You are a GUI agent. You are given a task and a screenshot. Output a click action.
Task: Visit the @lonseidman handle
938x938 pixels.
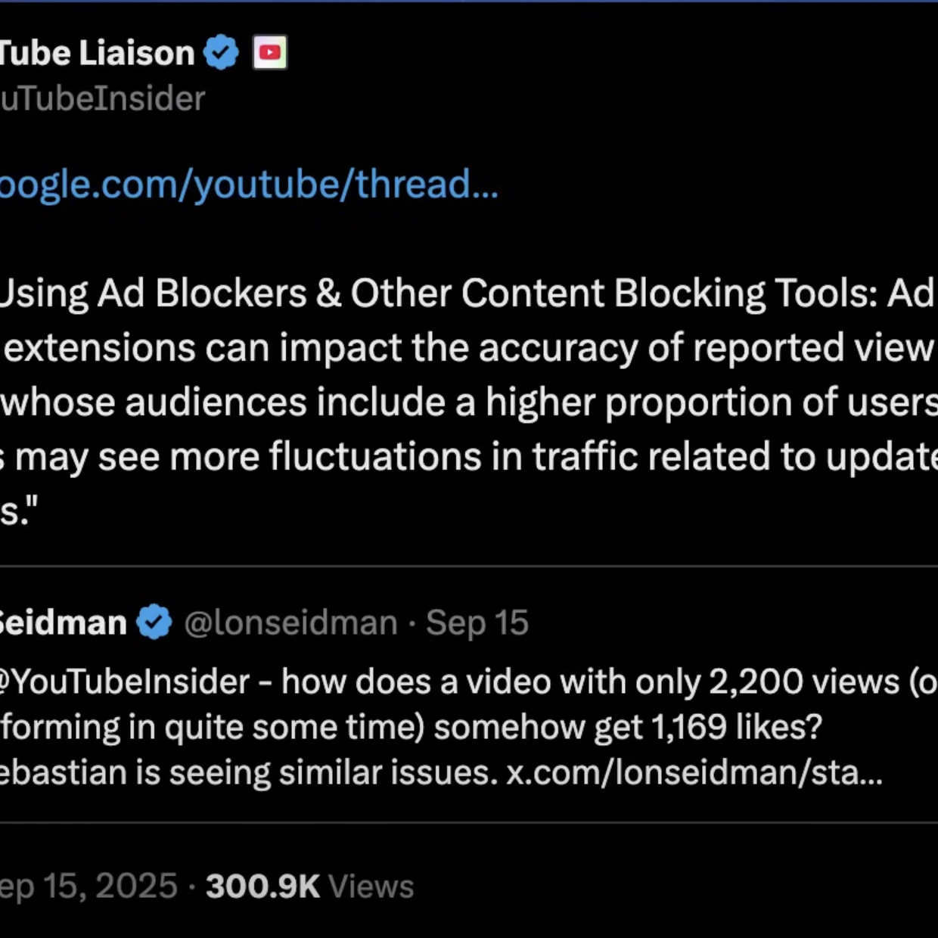[x=291, y=623]
